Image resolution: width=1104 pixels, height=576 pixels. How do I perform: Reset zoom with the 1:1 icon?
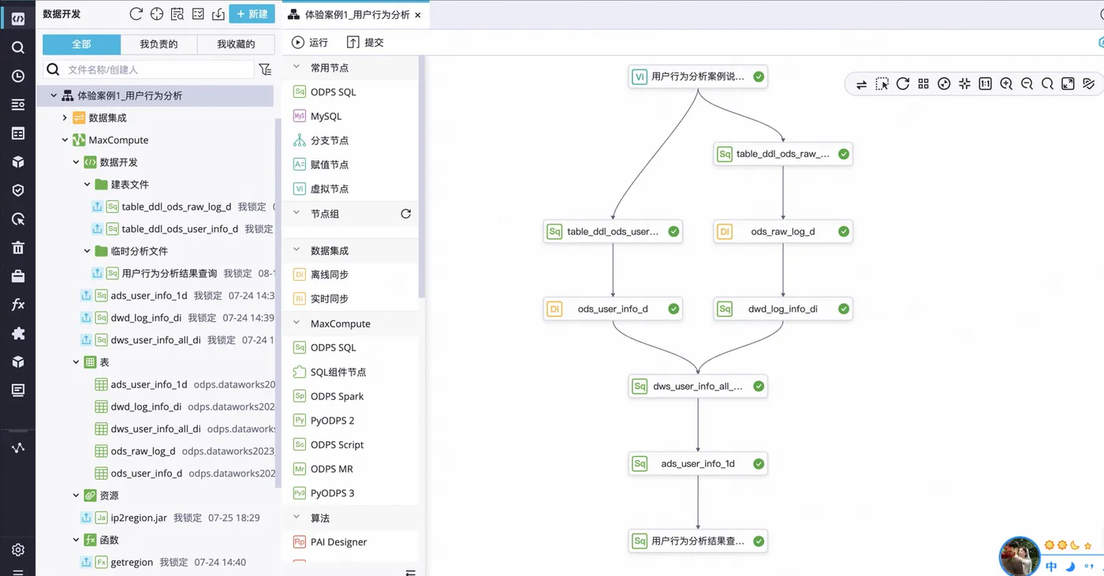[x=985, y=84]
